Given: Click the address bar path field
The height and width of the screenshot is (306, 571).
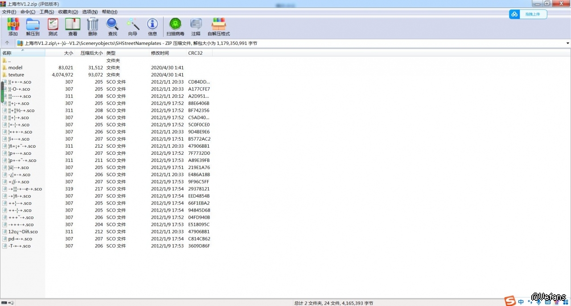Looking at the screenshot, I should [x=293, y=43].
